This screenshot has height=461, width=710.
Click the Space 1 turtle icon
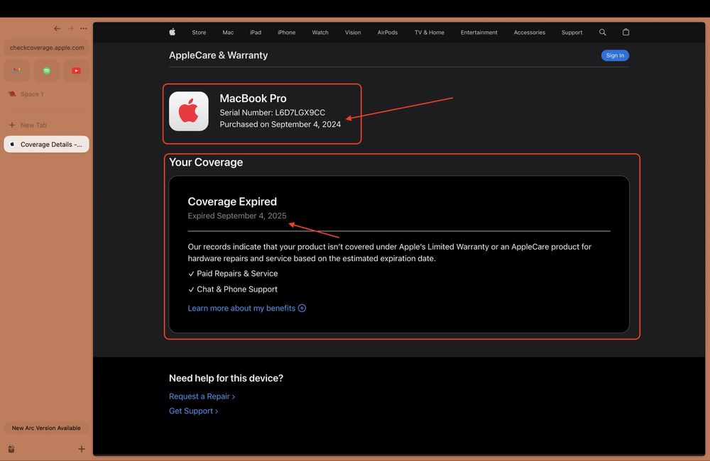coord(12,94)
